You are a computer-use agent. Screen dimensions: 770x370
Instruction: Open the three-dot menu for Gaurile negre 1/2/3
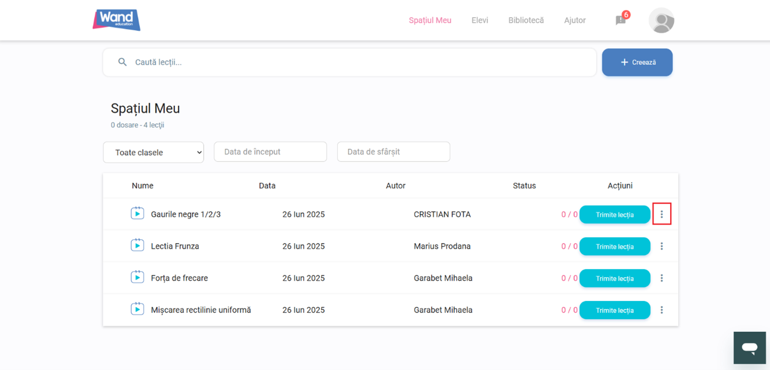click(661, 214)
